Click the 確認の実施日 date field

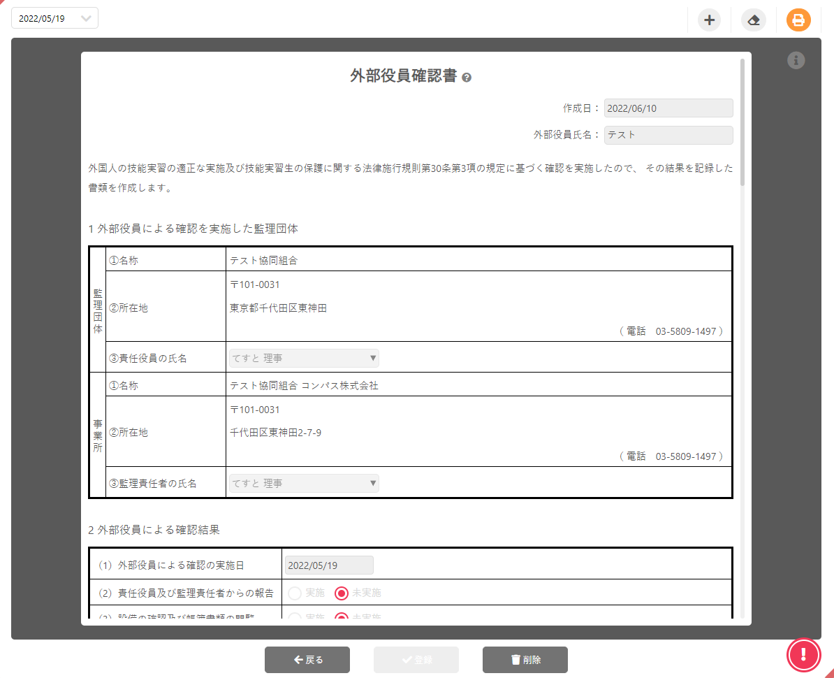[x=328, y=565]
